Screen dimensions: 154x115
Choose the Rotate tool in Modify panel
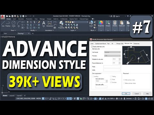31,22
